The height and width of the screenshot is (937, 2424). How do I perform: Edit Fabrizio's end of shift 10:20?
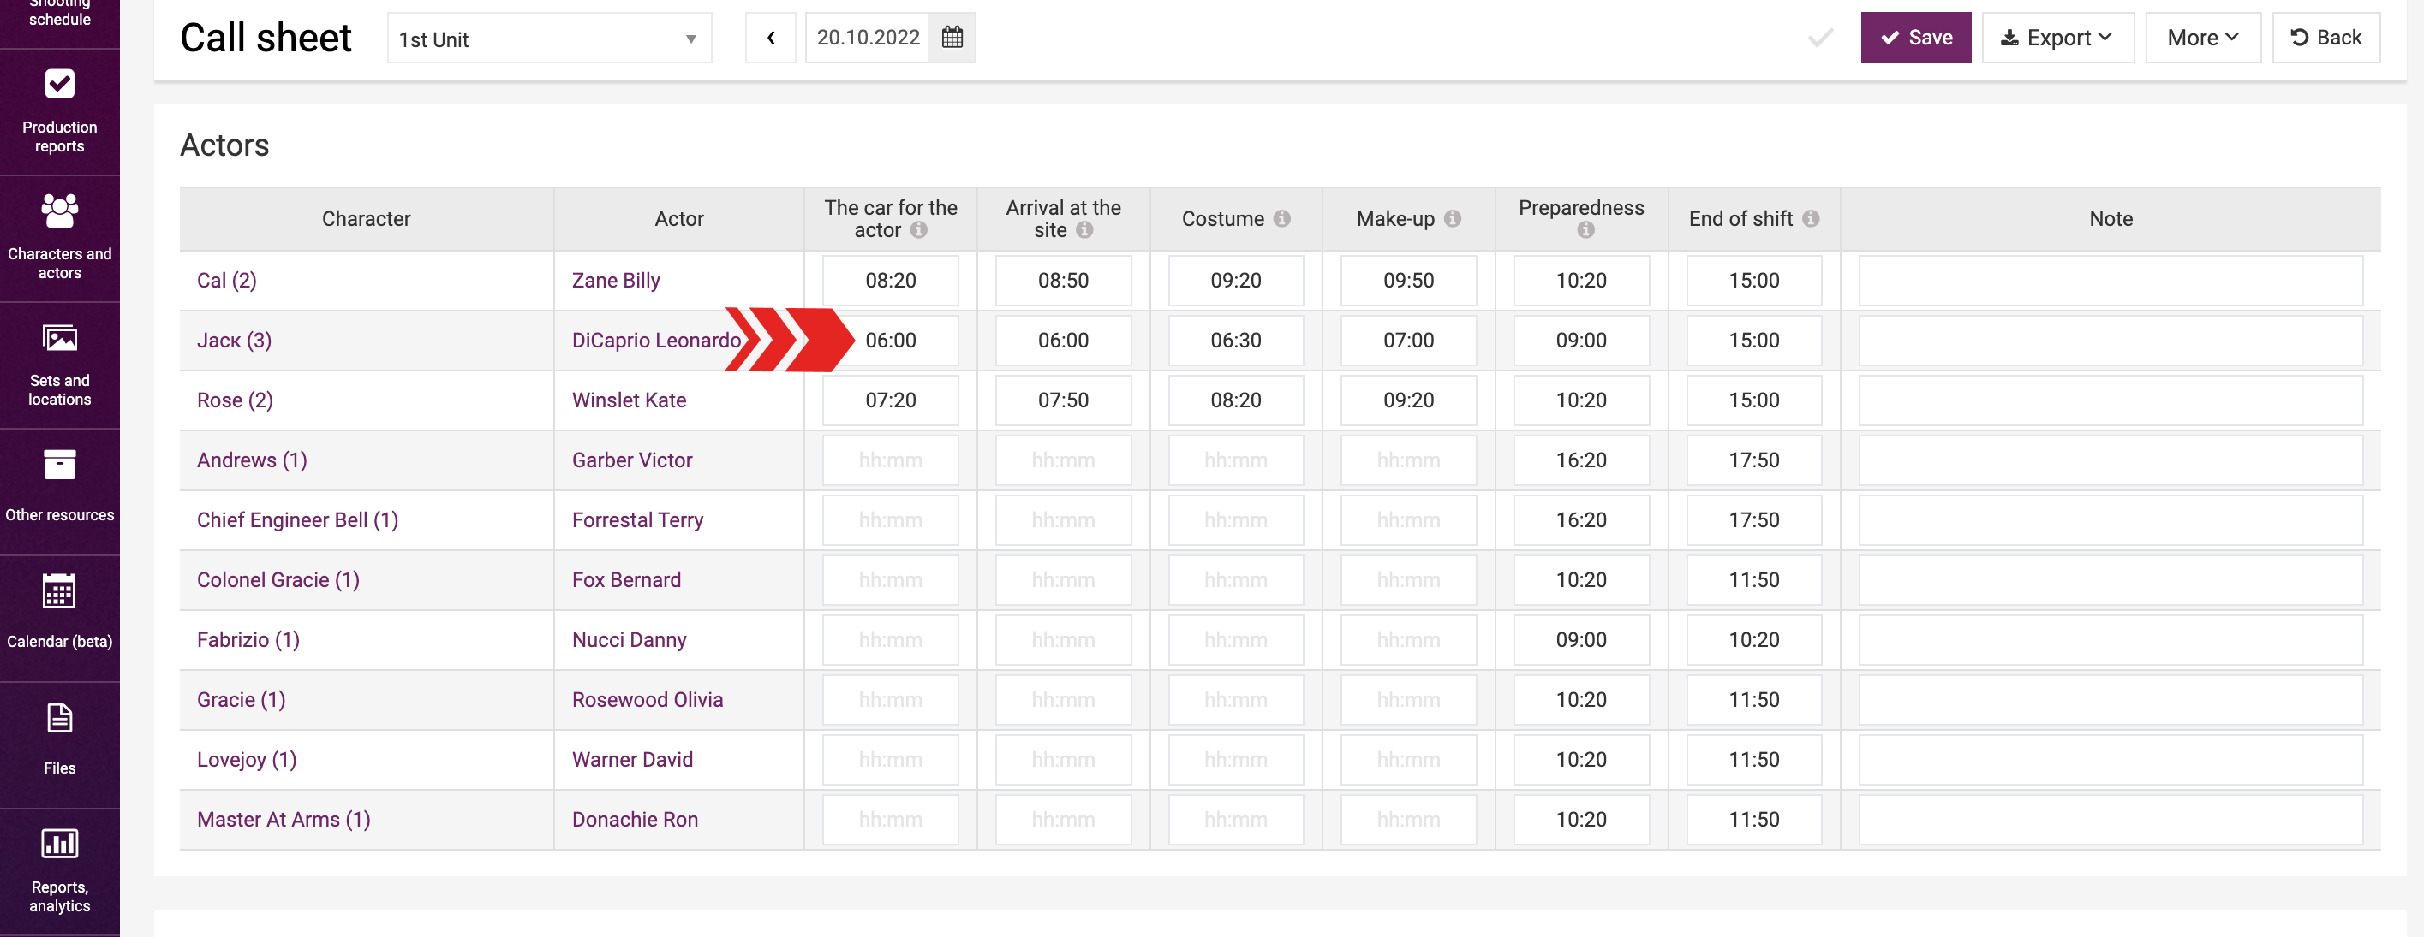click(x=1754, y=640)
